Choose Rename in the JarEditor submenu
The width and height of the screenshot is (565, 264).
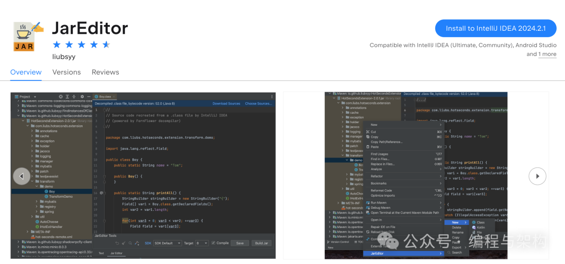click(458, 232)
